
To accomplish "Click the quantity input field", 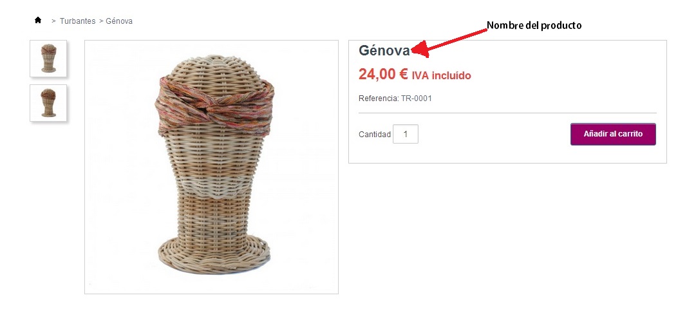I will pyautogui.click(x=405, y=134).
